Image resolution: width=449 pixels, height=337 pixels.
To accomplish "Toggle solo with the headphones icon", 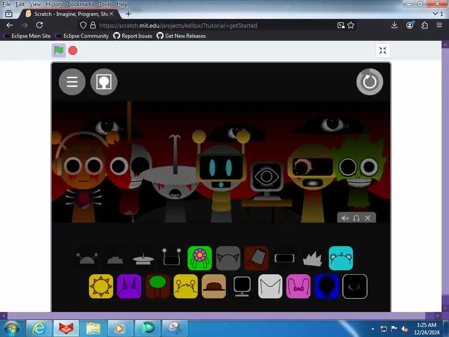I will tap(356, 218).
